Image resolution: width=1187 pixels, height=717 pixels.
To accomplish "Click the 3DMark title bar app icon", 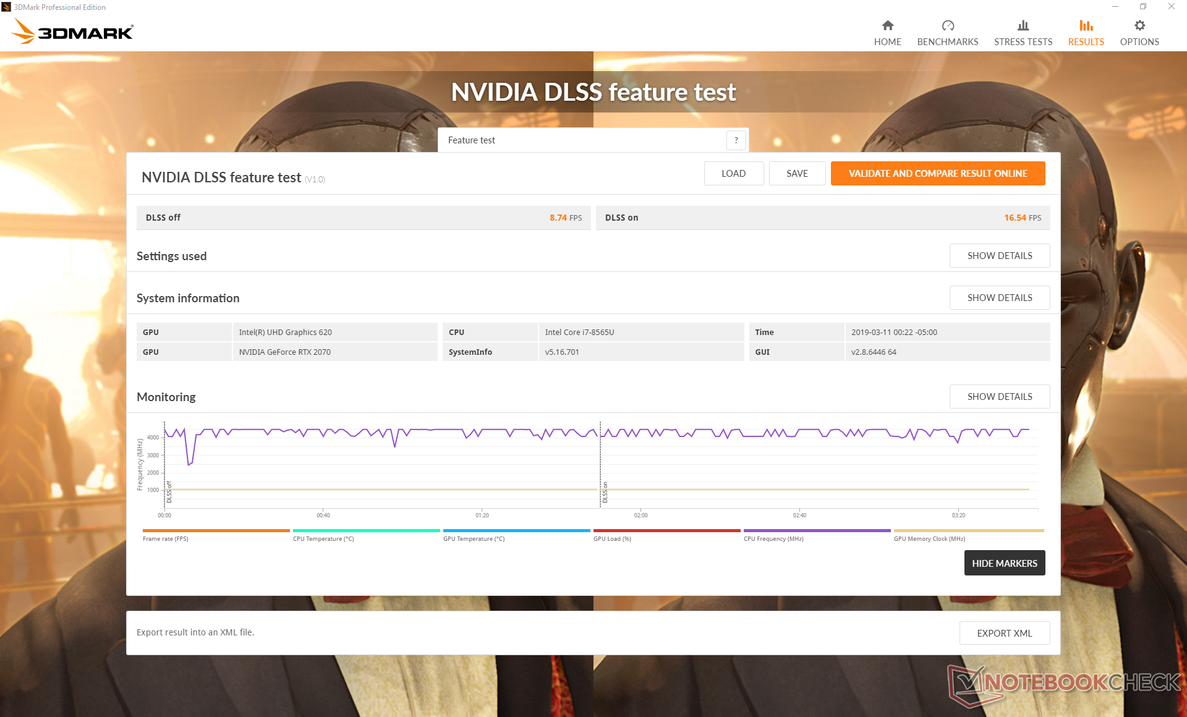I will pos(6,7).
